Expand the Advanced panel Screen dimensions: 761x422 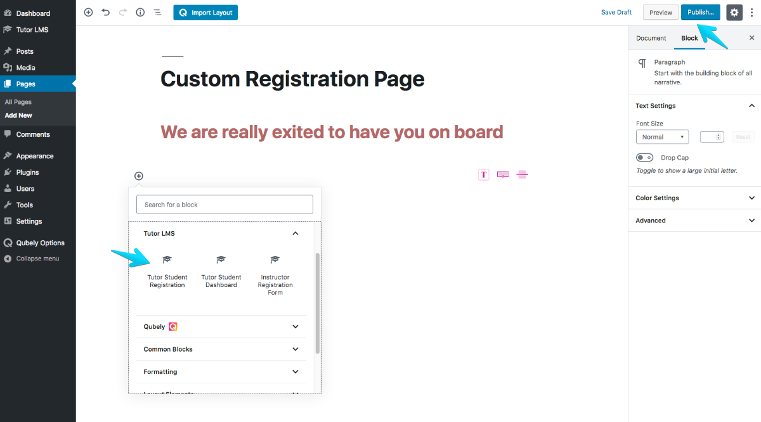pos(694,221)
